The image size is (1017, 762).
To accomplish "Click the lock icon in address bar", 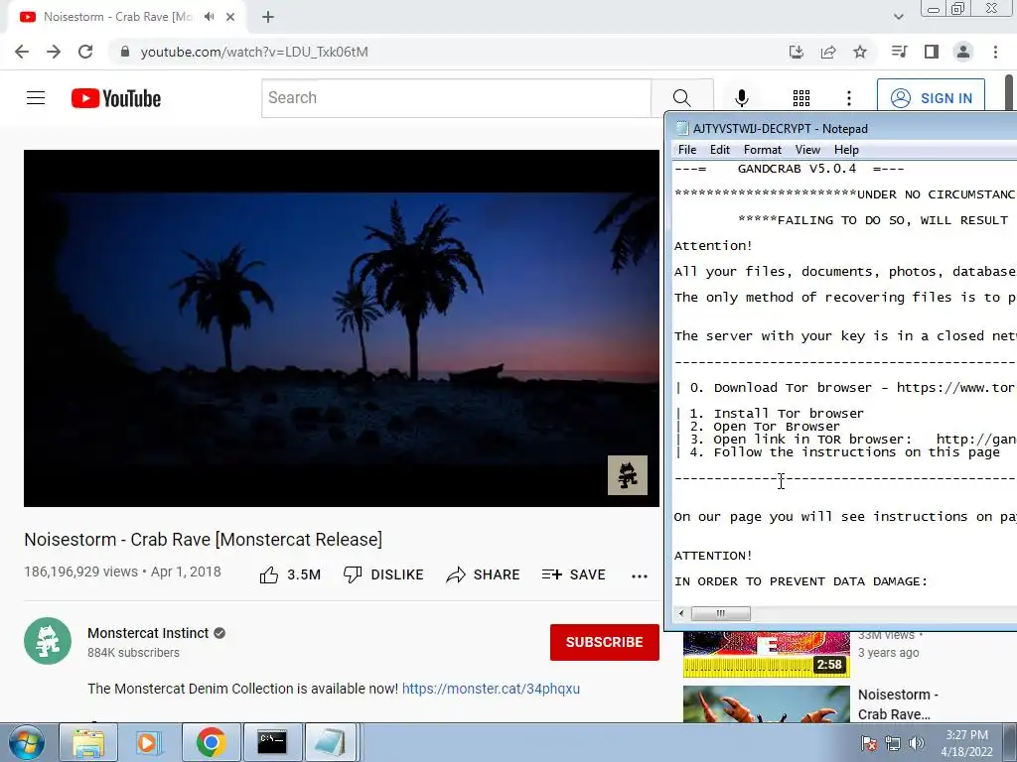I will (x=125, y=52).
